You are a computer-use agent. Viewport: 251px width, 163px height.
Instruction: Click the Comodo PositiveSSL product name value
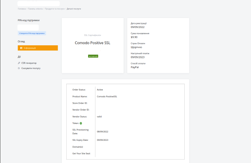click(x=107, y=97)
